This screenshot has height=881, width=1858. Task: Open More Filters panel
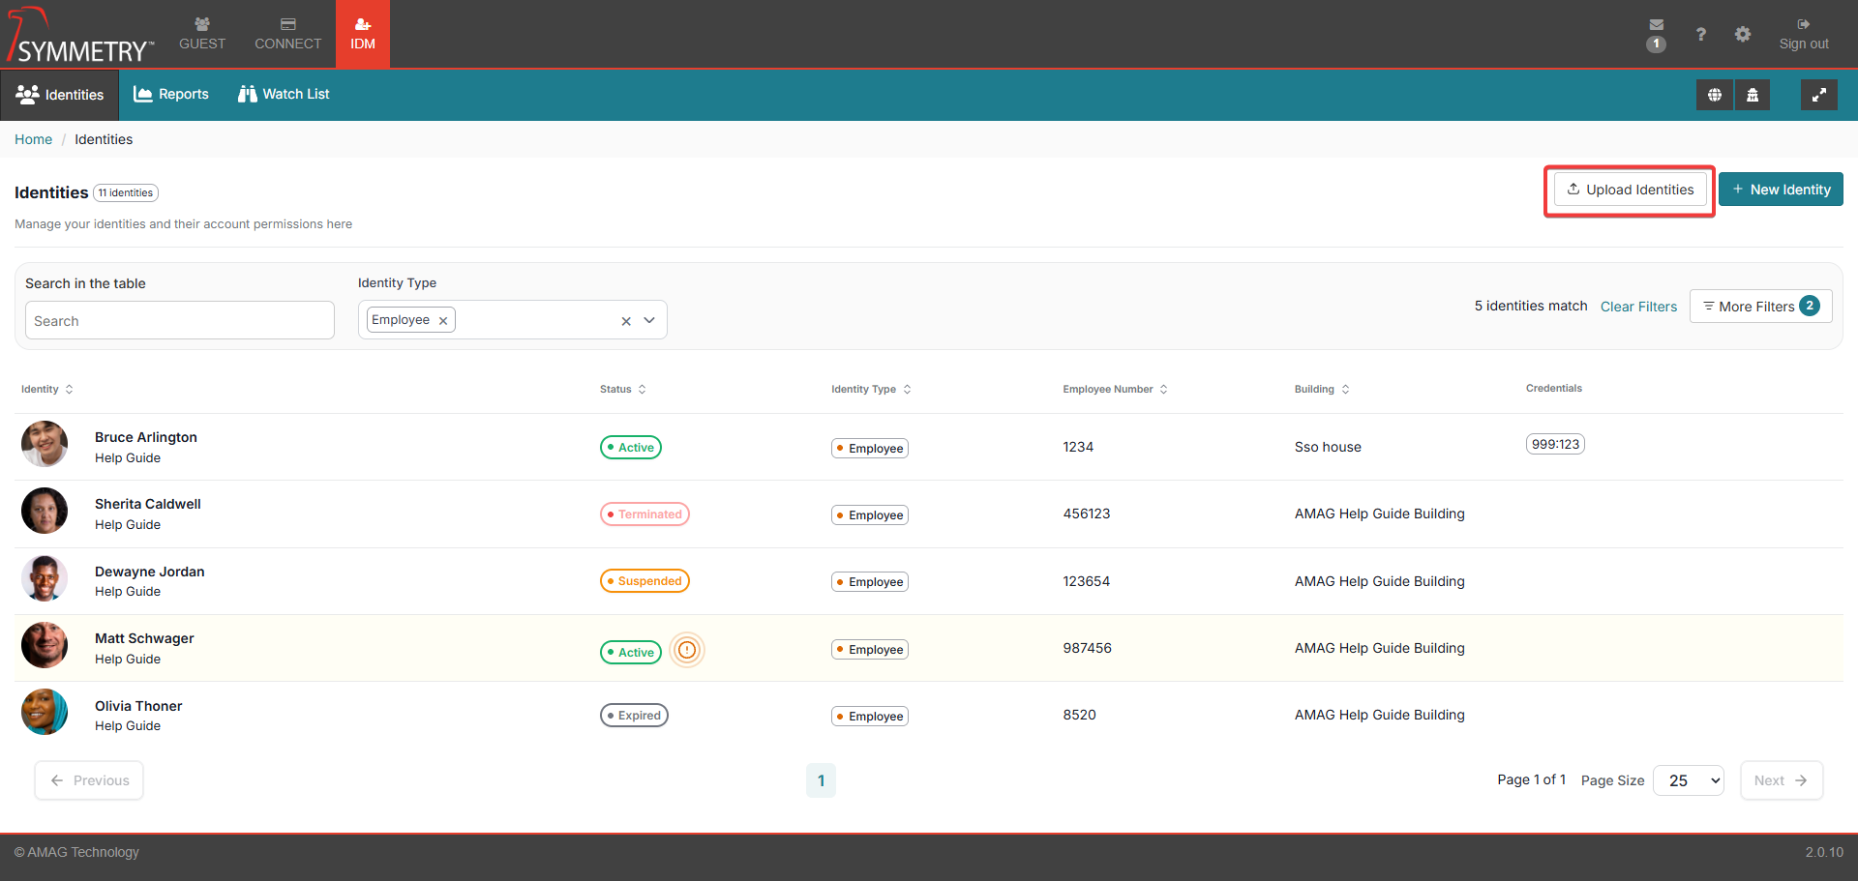(x=1759, y=307)
